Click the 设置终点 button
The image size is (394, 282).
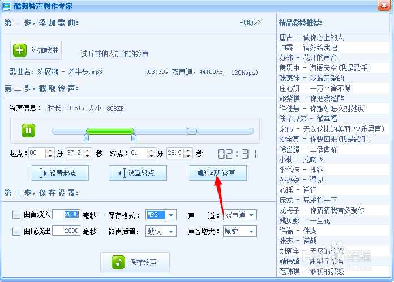click(138, 173)
